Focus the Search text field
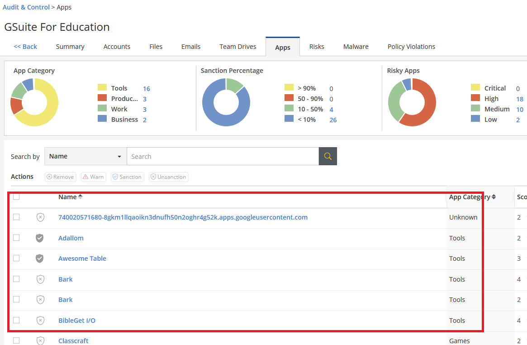 click(x=223, y=156)
